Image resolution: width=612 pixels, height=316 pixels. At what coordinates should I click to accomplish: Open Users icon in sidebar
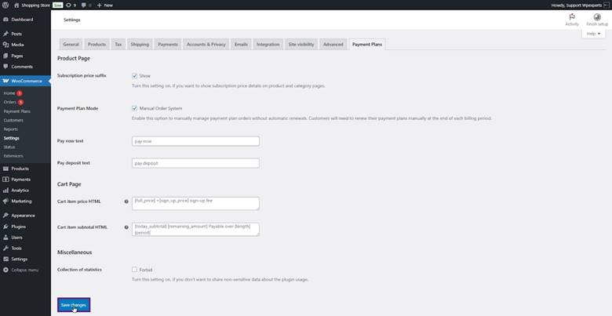click(x=5, y=237)
